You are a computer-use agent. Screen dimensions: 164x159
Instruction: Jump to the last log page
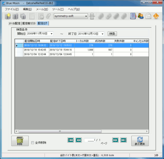click(x=123, y=140)
